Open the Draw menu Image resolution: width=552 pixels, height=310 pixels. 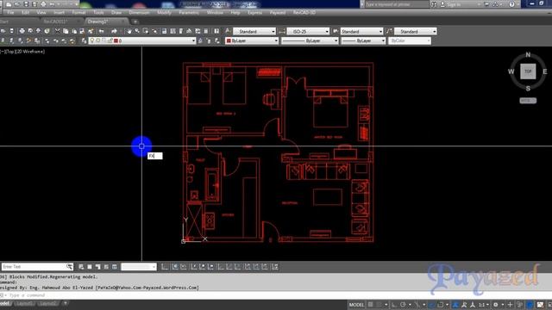(116, 13)
